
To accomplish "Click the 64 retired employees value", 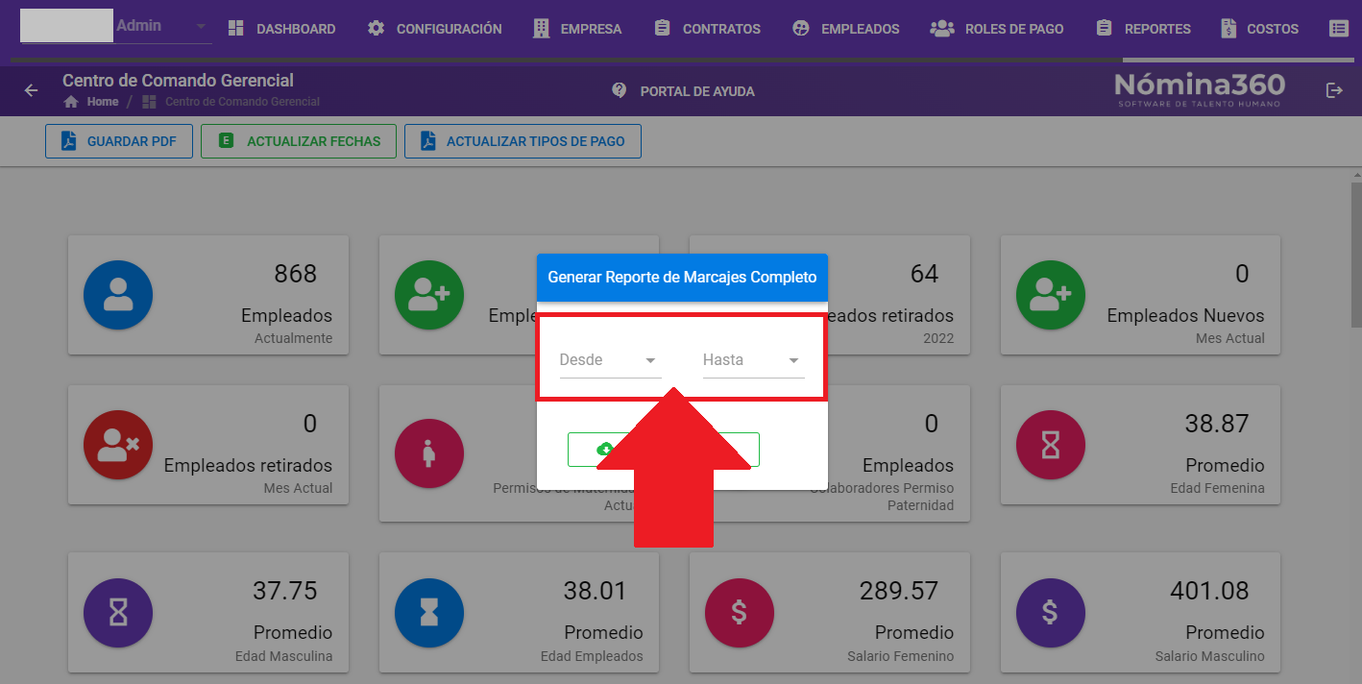I will click(924, 274).
